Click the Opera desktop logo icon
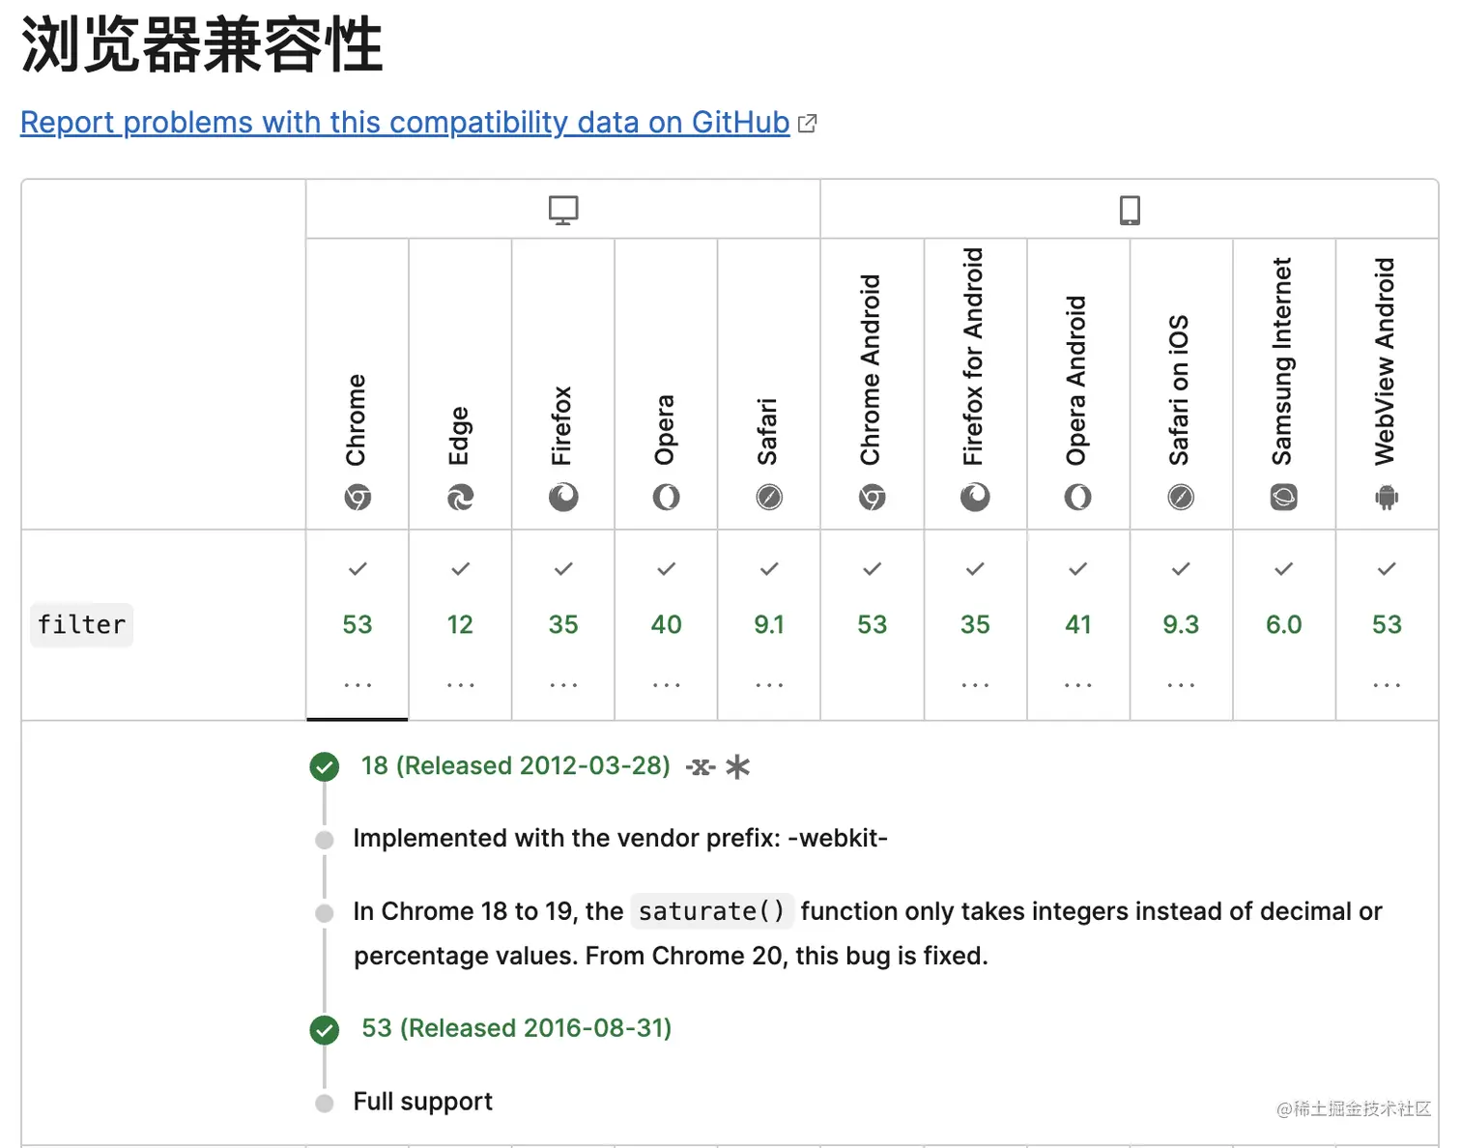Viewport: 1461px width, 1148px height. pos(666,498)
